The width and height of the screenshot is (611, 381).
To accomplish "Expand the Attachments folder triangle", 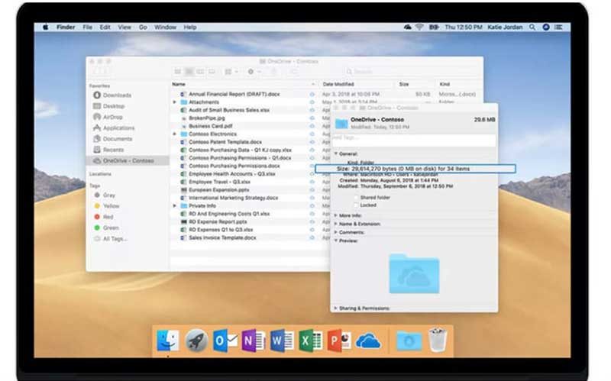I will point(175,102).
